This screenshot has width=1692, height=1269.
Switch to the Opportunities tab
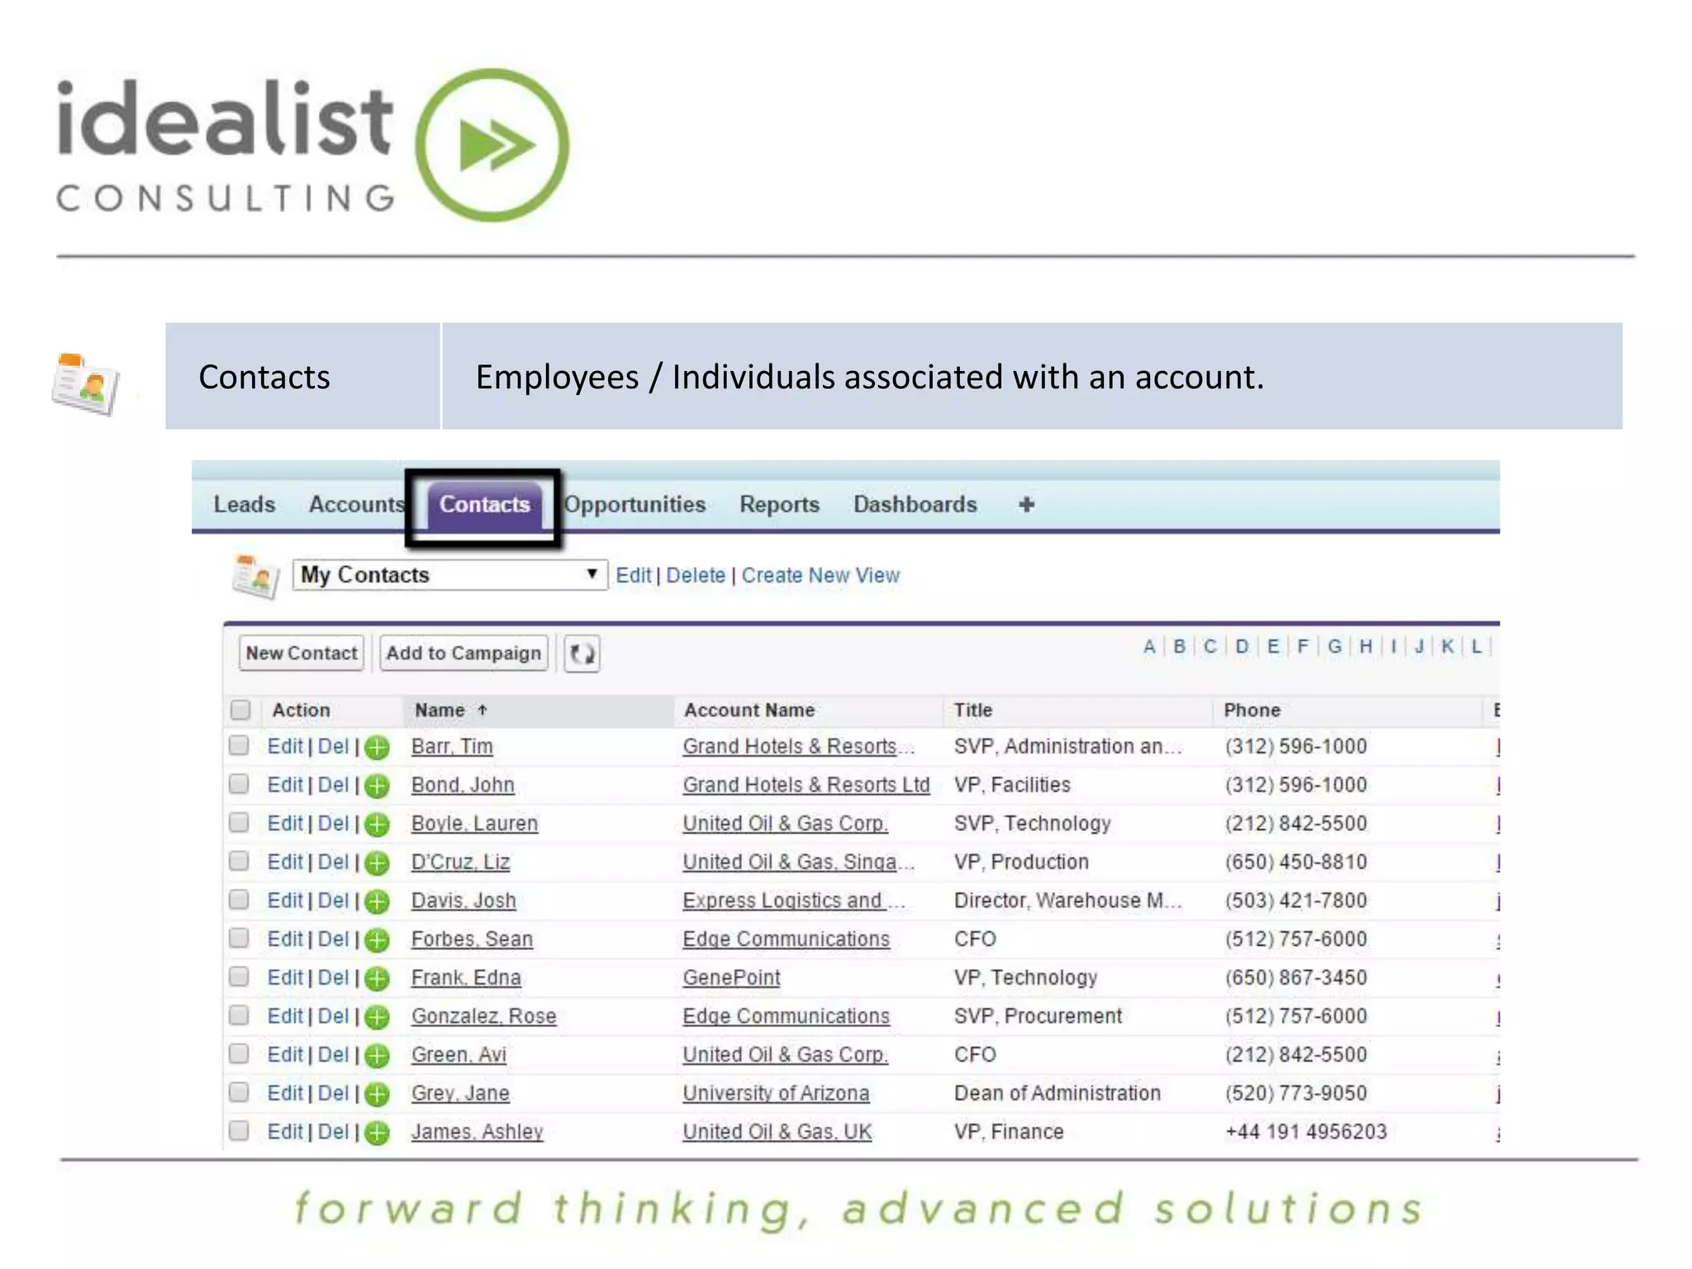634,504
